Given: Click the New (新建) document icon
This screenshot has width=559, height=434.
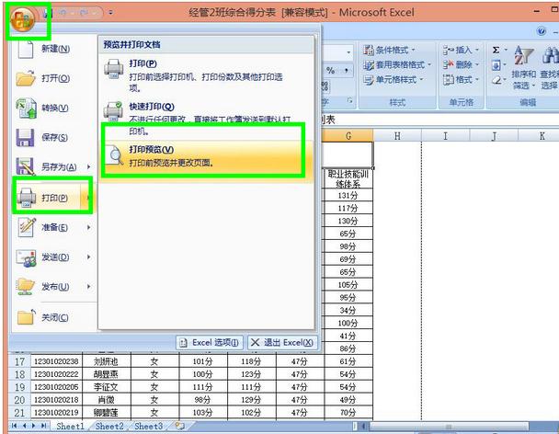Looking at the screenshot, I should coord(27,49).
